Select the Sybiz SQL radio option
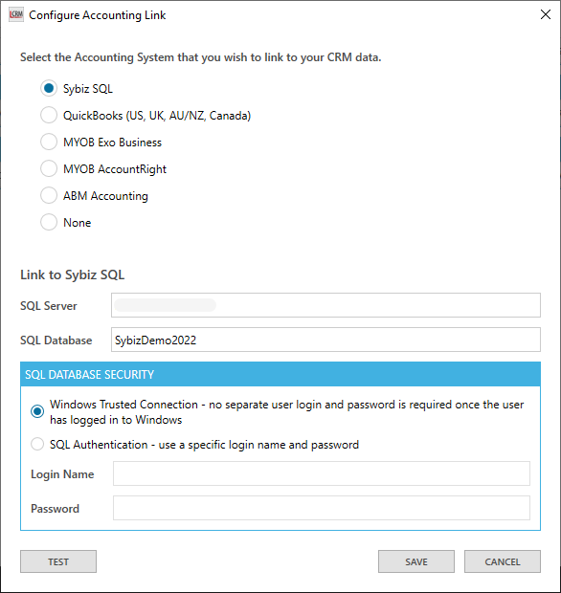This screenshot has height=593, width=561. pyautogui.click(x=49, y=89)
